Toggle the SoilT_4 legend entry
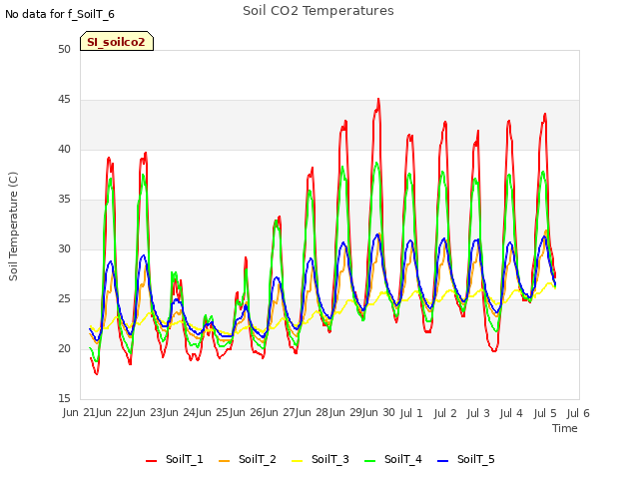The image size is (639, 479). [x=393, y=459]
